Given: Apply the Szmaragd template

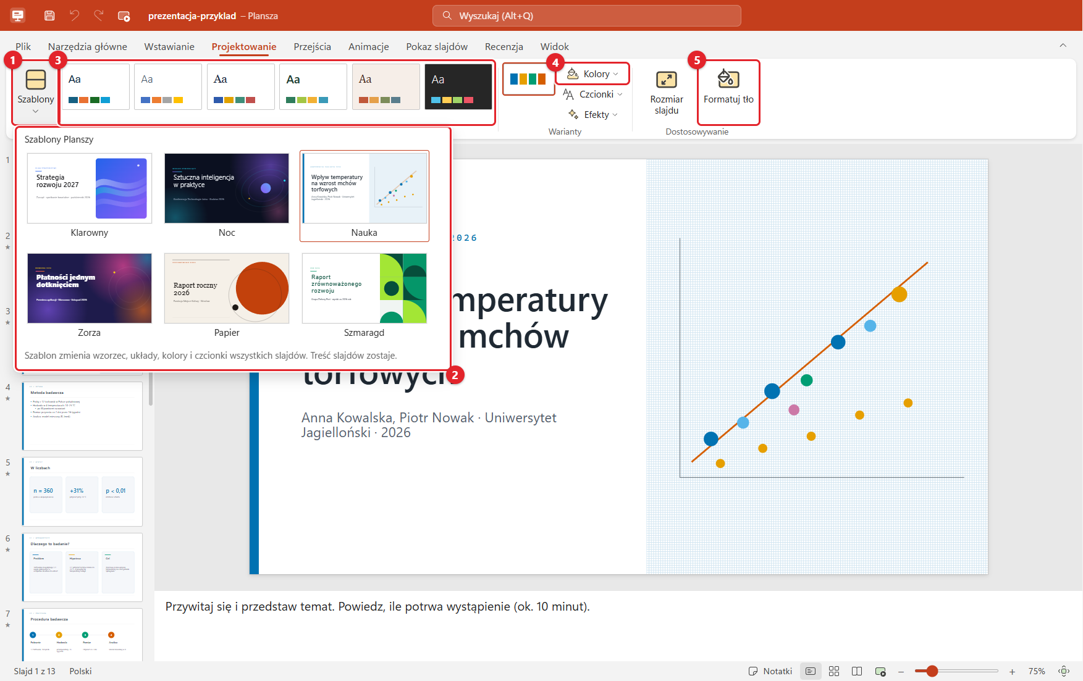Looking at the screenshot, I should tap(365, 296).
